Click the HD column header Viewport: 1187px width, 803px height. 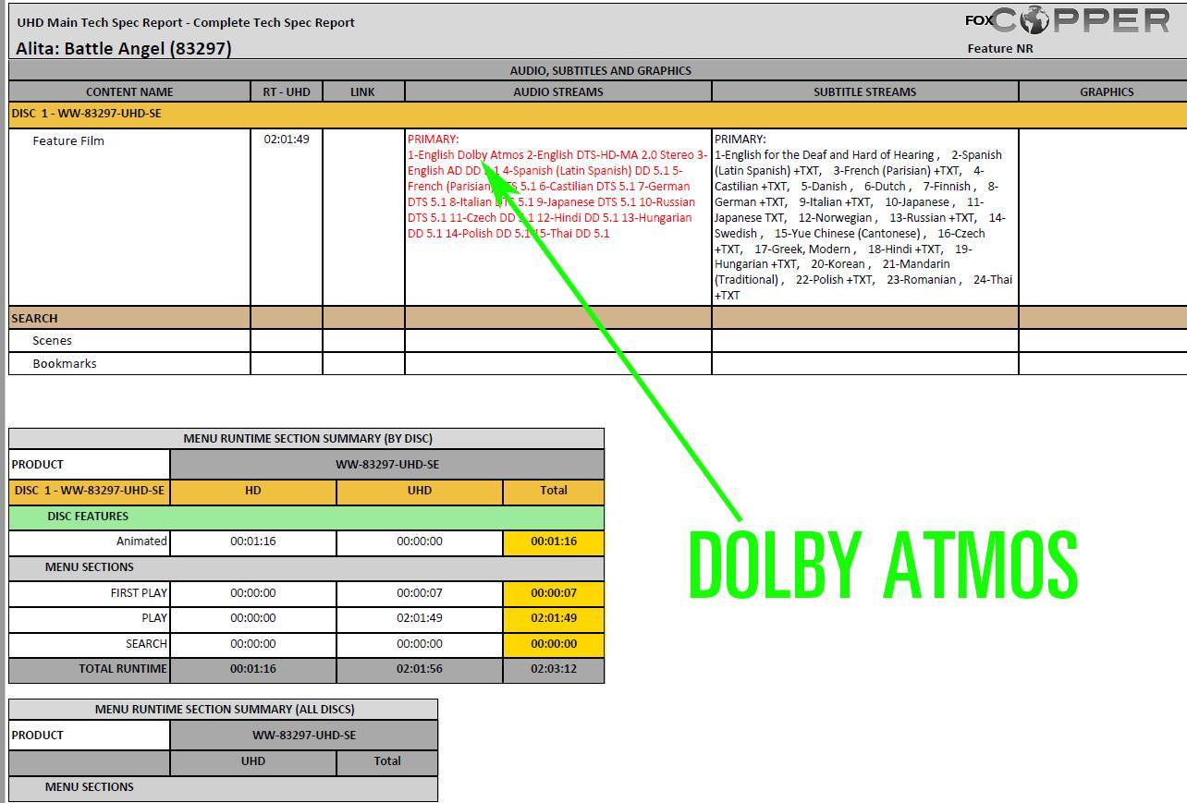tap(253, 491)
